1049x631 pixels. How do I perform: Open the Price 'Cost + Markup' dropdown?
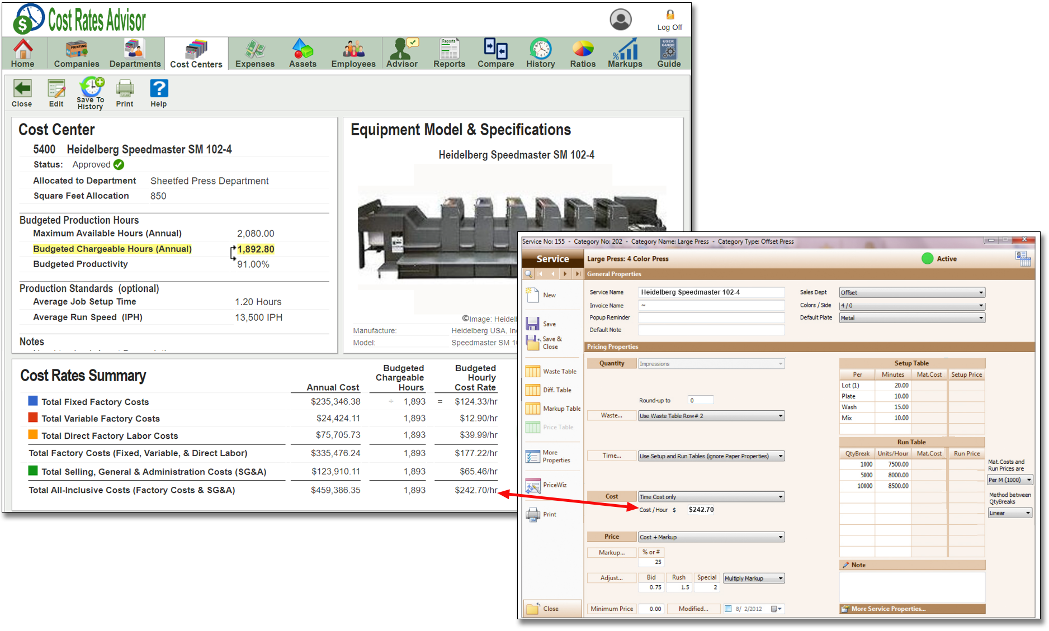[711, 537]
